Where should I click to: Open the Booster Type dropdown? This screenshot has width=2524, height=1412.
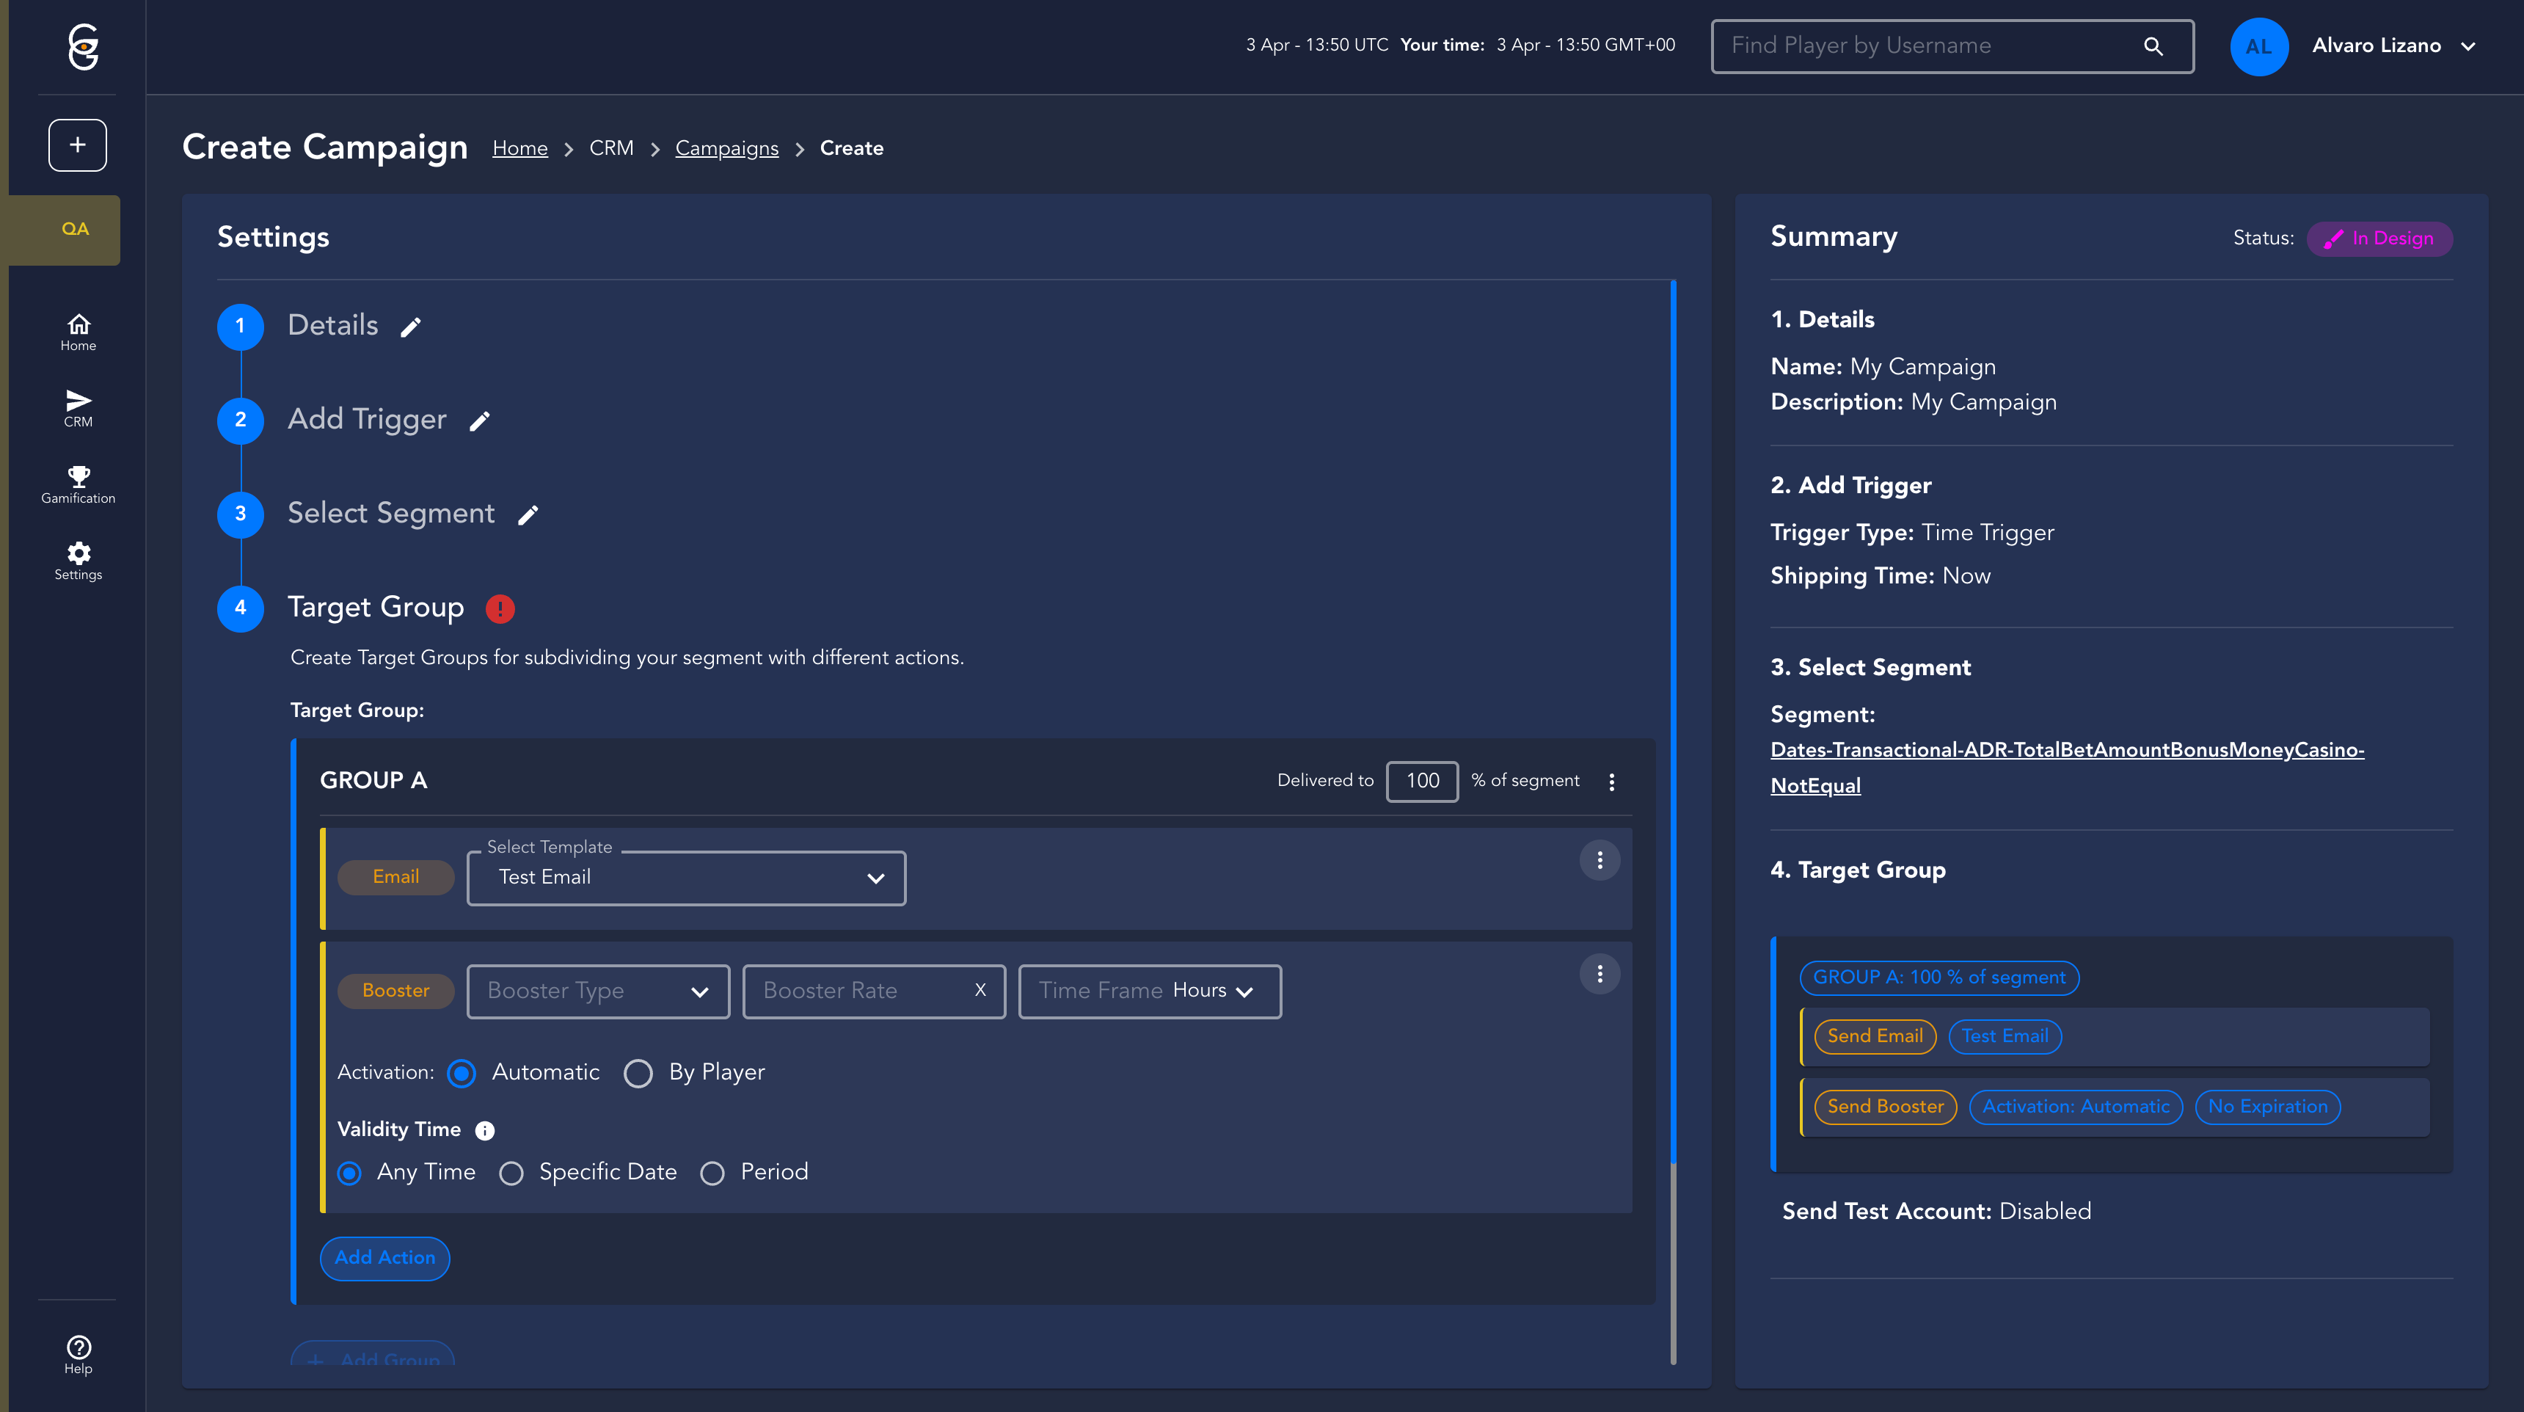[x=598, y=991]
